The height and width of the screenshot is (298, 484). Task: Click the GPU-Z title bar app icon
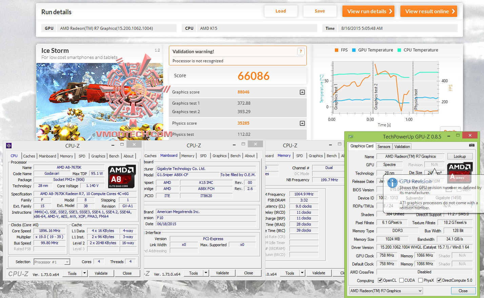[x=351, y=136]
